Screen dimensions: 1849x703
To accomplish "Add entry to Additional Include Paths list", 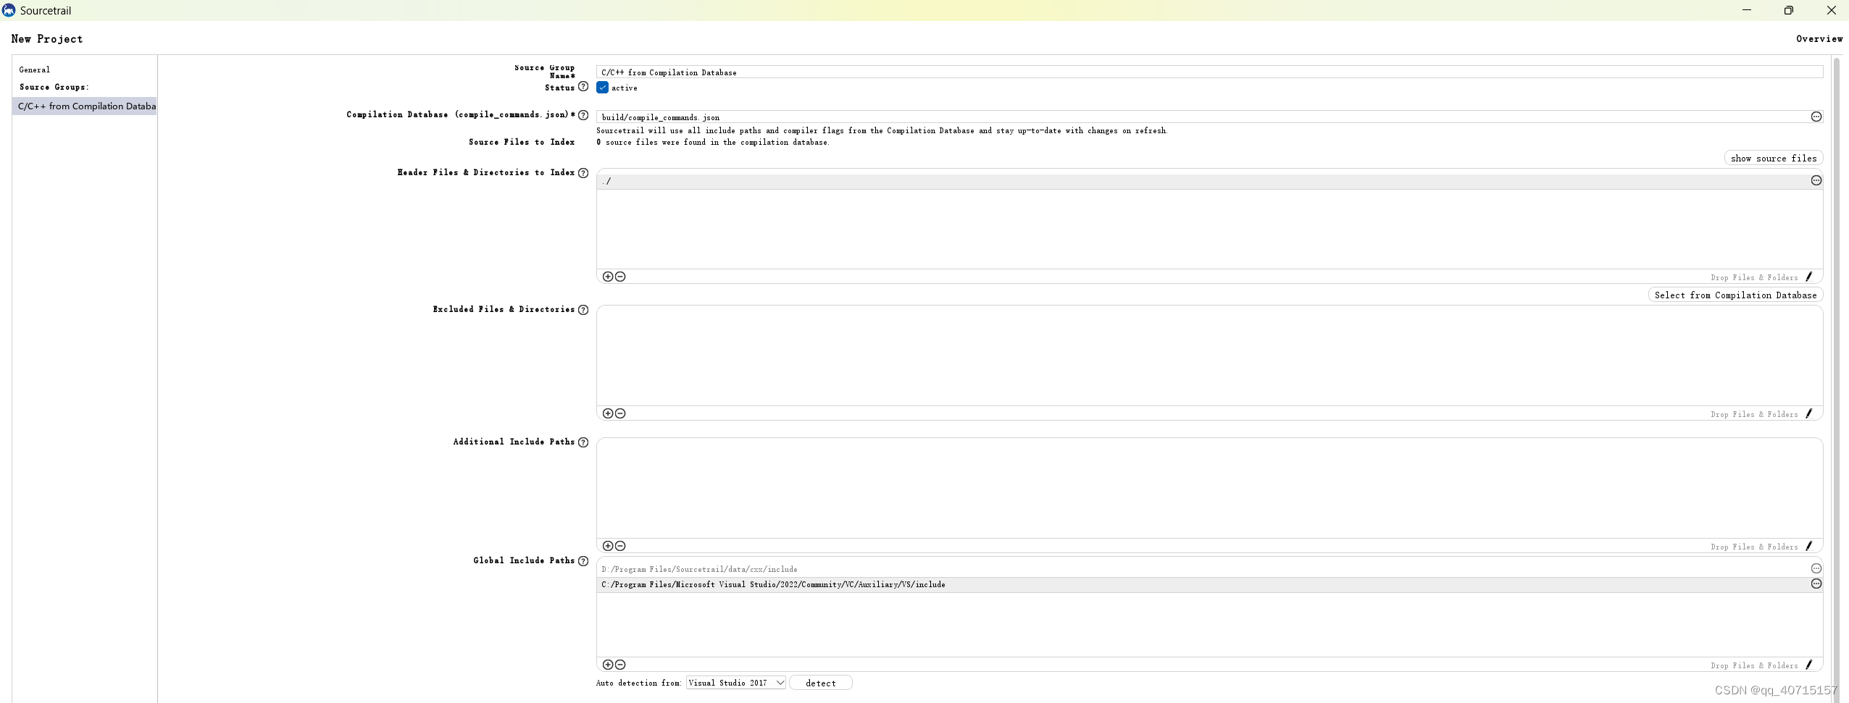I will click(608, 546).
